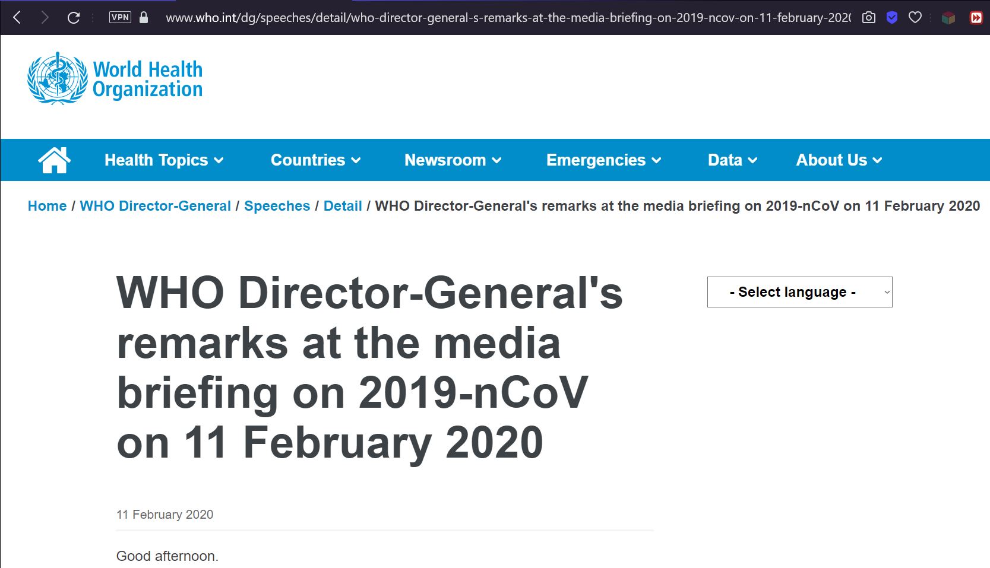
Task: Go back with the browser back arrow
Action: pos(17,18)
